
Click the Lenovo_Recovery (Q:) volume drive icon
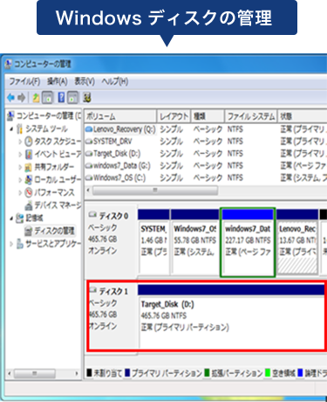pyautogui.click(x=89, y=129)
